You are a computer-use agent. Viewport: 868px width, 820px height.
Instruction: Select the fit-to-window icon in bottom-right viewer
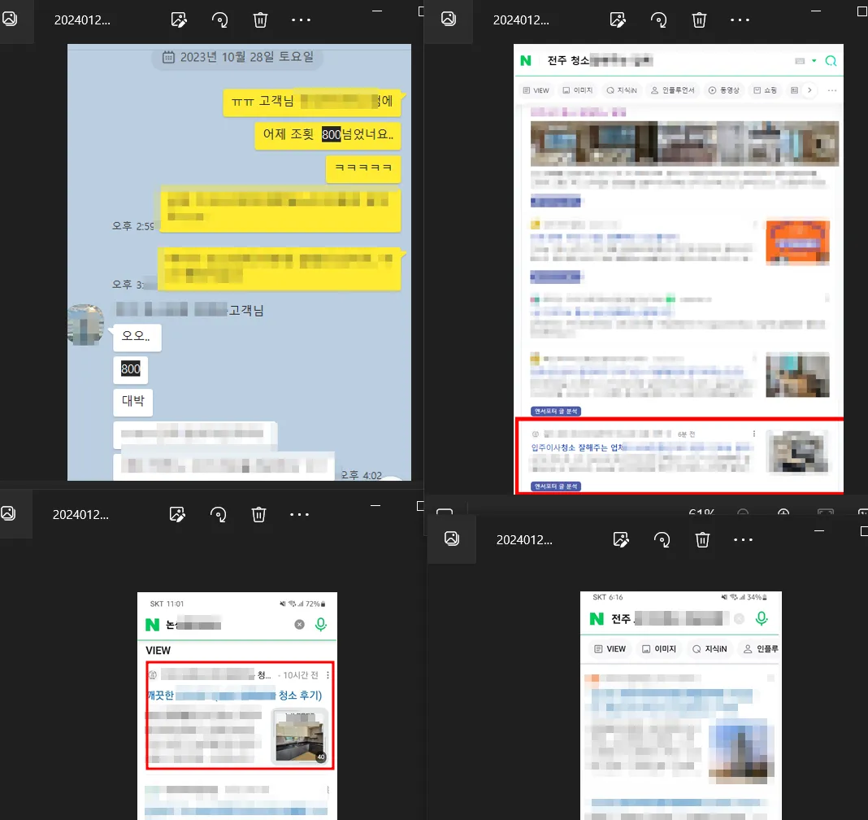(x=827, y=512)
